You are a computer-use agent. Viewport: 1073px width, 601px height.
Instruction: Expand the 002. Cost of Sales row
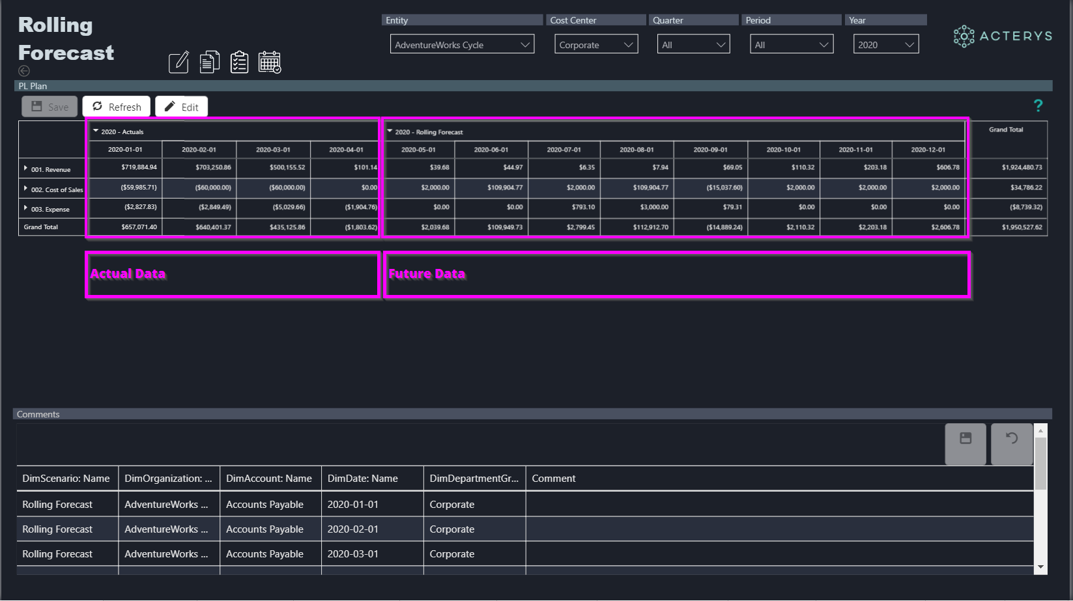point(25,188)
